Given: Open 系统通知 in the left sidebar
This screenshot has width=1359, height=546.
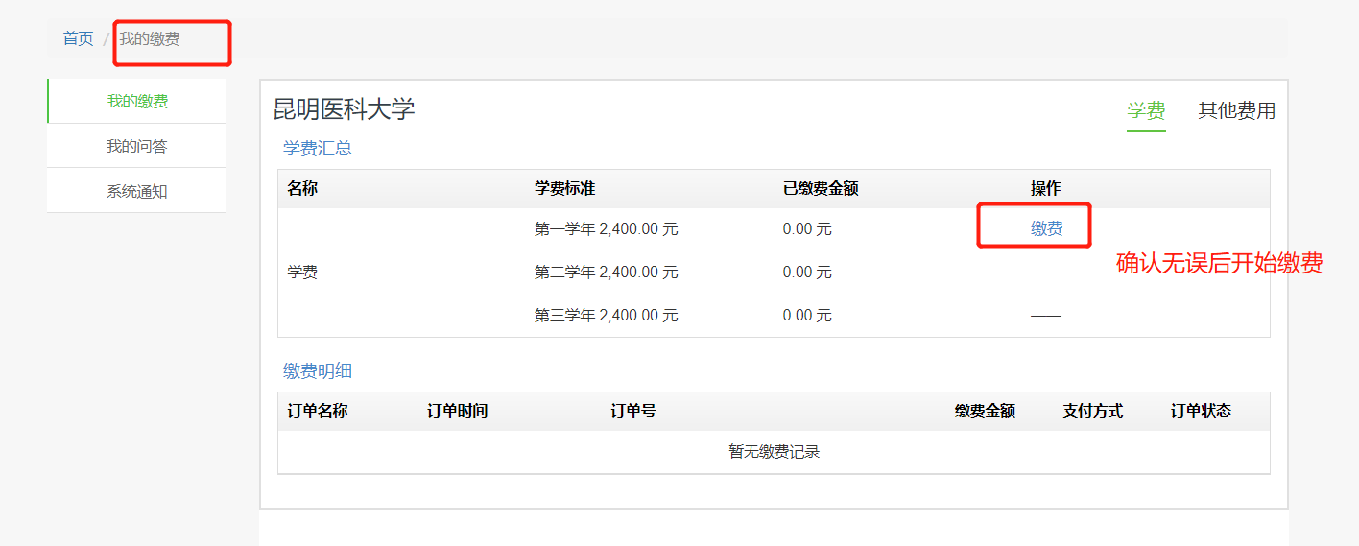Looking at the screenshot, I should point(137,192).
